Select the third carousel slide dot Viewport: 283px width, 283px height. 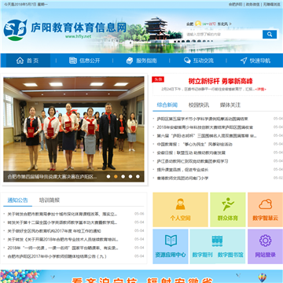(123, 177)
